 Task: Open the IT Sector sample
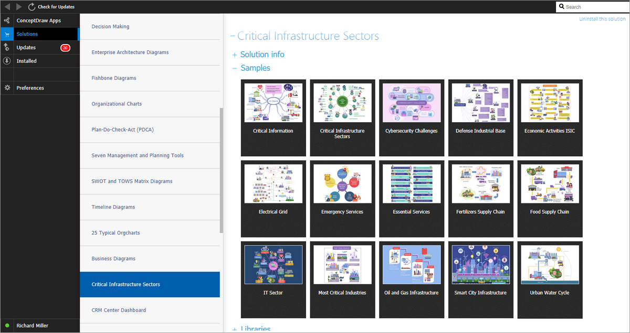[x=273, y=280]
